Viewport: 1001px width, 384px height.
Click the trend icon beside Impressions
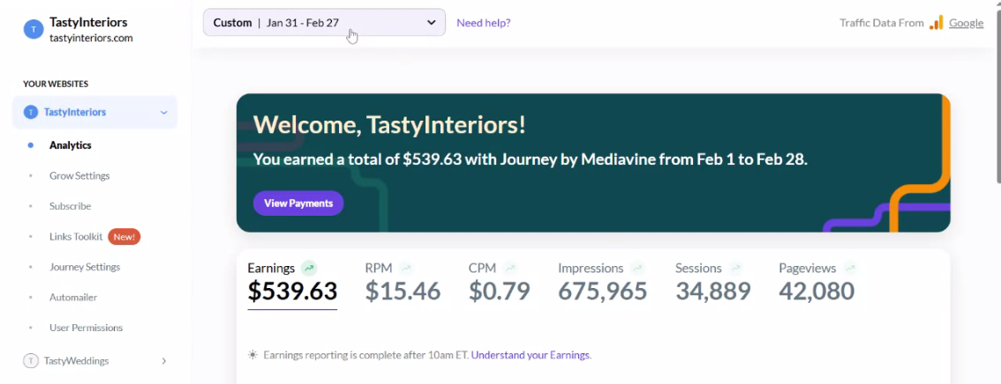637,268
